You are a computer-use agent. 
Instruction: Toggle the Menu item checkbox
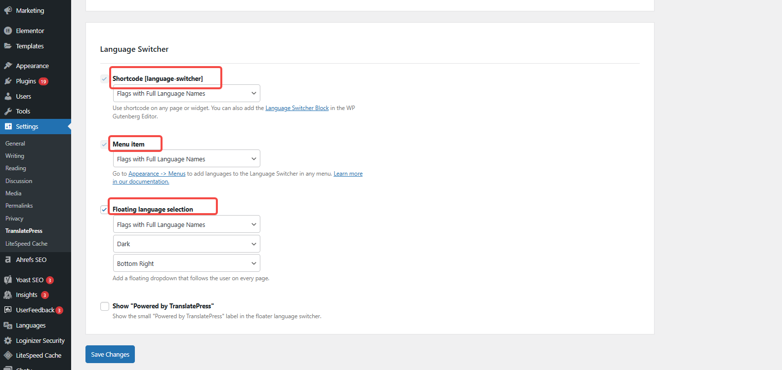tap(104, 145)
